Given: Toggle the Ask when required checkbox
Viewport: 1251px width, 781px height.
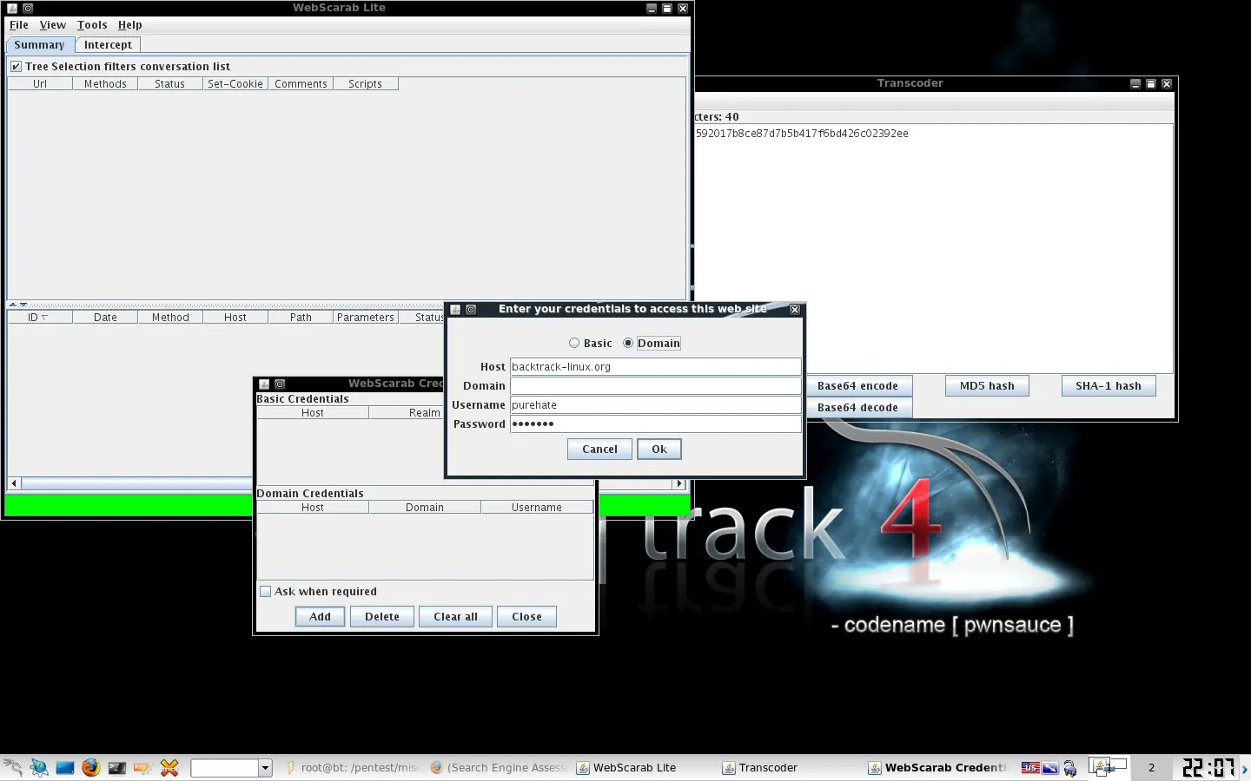Looking at the screenshot, I should point(265,592).
